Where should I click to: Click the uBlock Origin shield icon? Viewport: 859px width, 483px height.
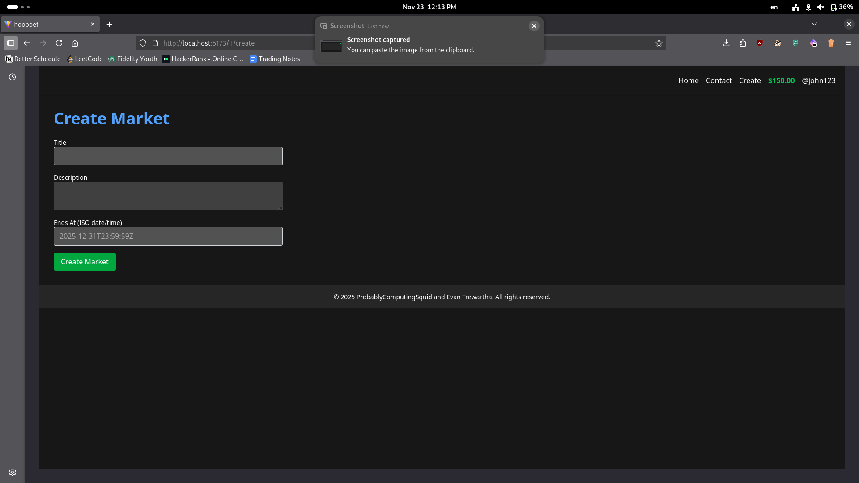pyautogui.click(x=760, y=43)
